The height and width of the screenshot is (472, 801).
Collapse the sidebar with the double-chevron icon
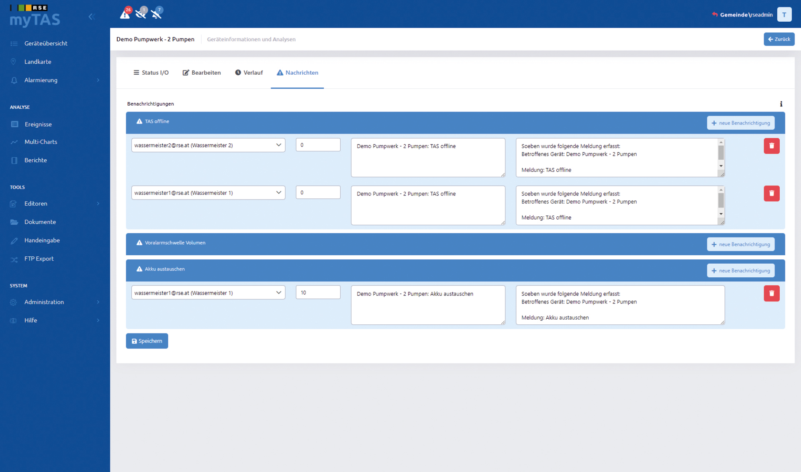point(92,16)
